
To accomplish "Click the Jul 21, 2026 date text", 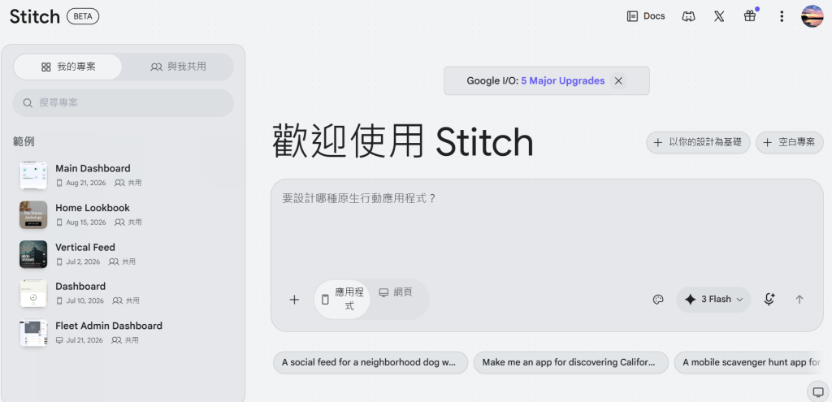I will 84,340.
